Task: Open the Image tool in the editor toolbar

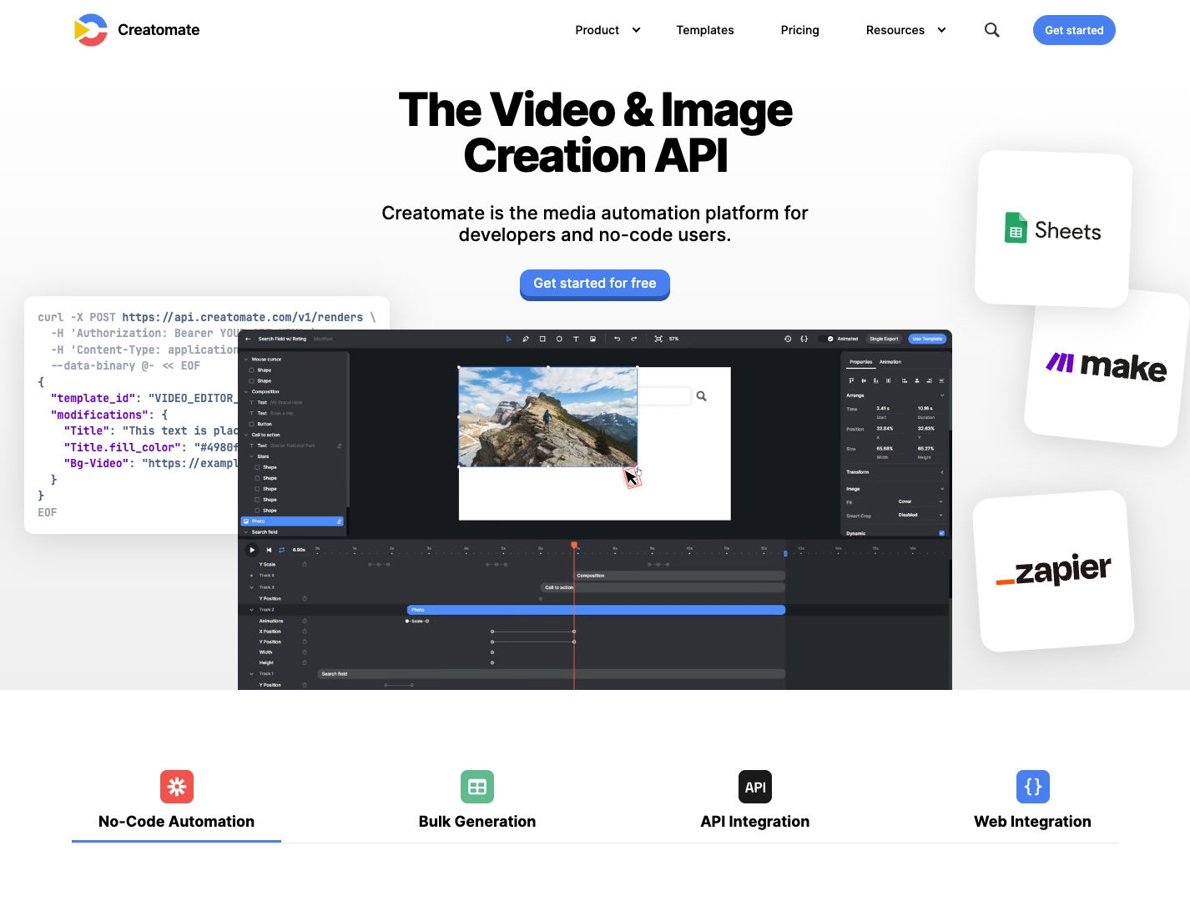Action: 593,339
